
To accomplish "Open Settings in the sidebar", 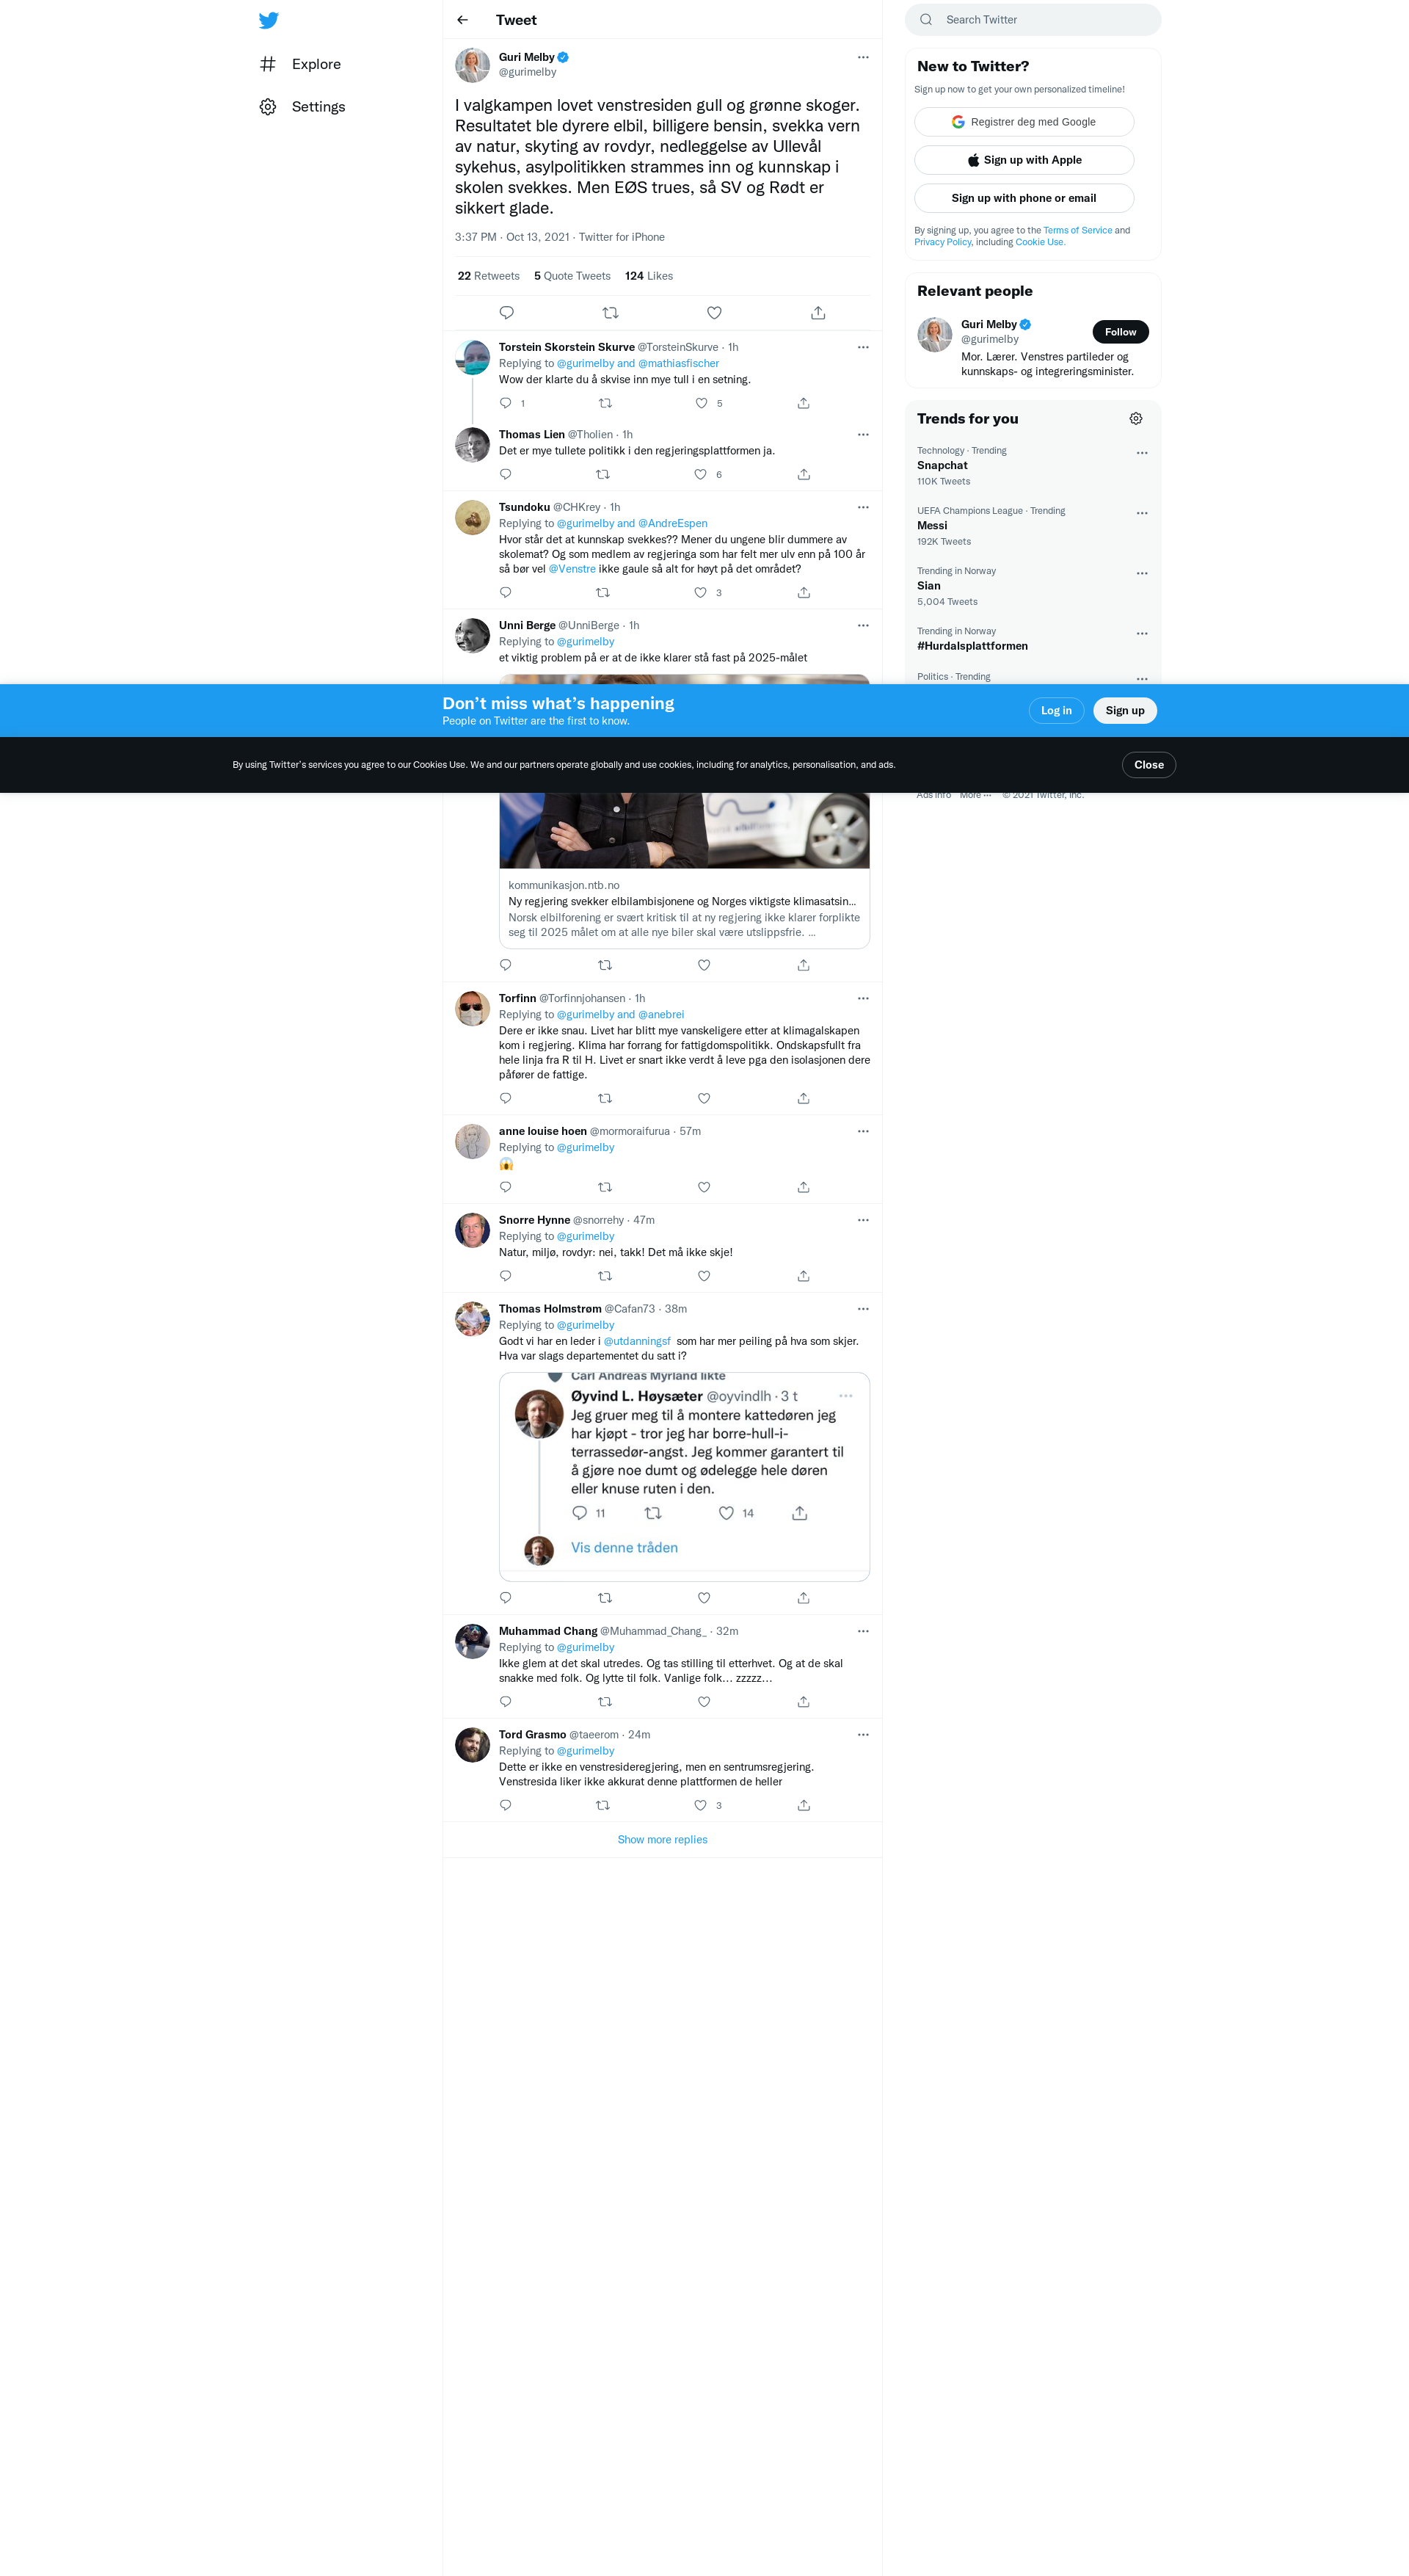I will [317, 107].
